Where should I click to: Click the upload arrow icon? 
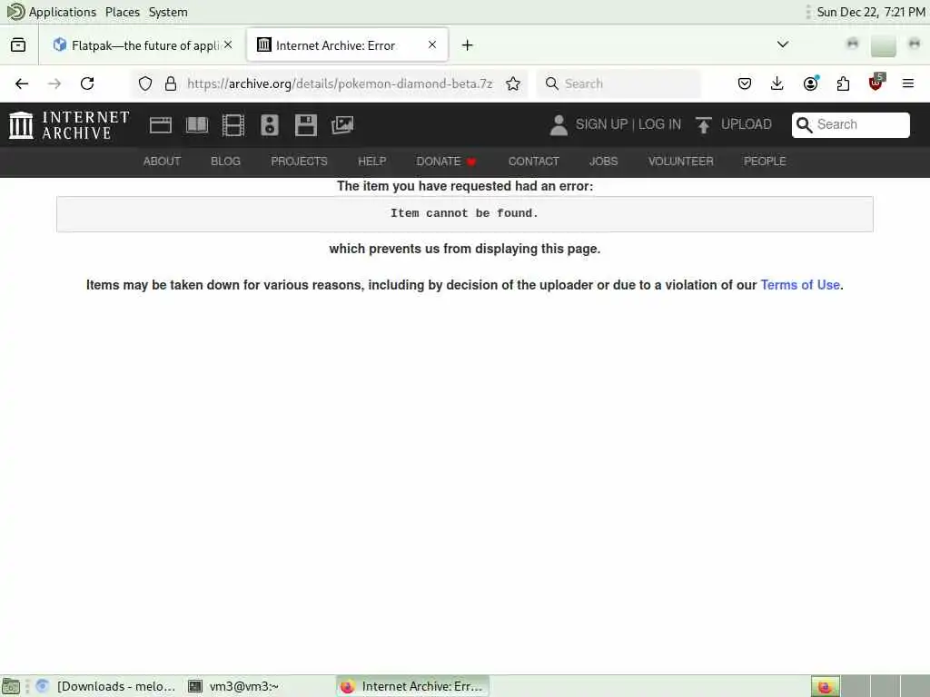704,125
